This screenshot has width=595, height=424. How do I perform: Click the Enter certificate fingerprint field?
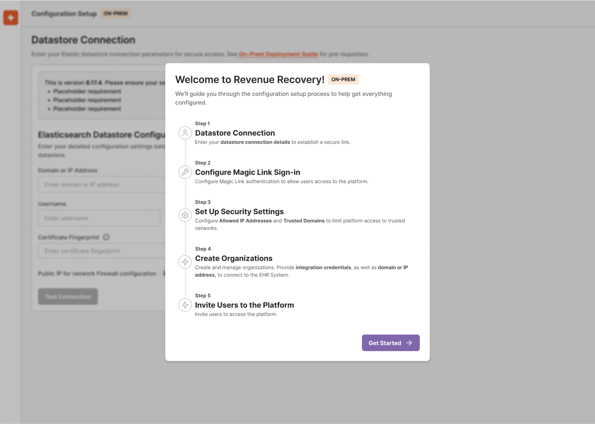coord(99,251)
